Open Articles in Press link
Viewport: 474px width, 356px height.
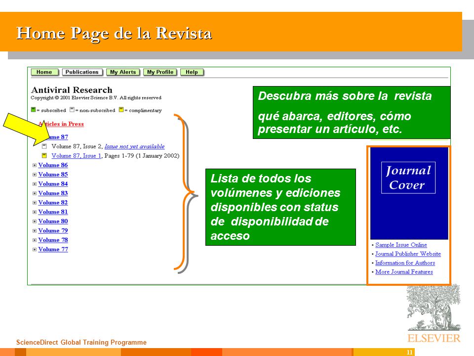[61, 124]
